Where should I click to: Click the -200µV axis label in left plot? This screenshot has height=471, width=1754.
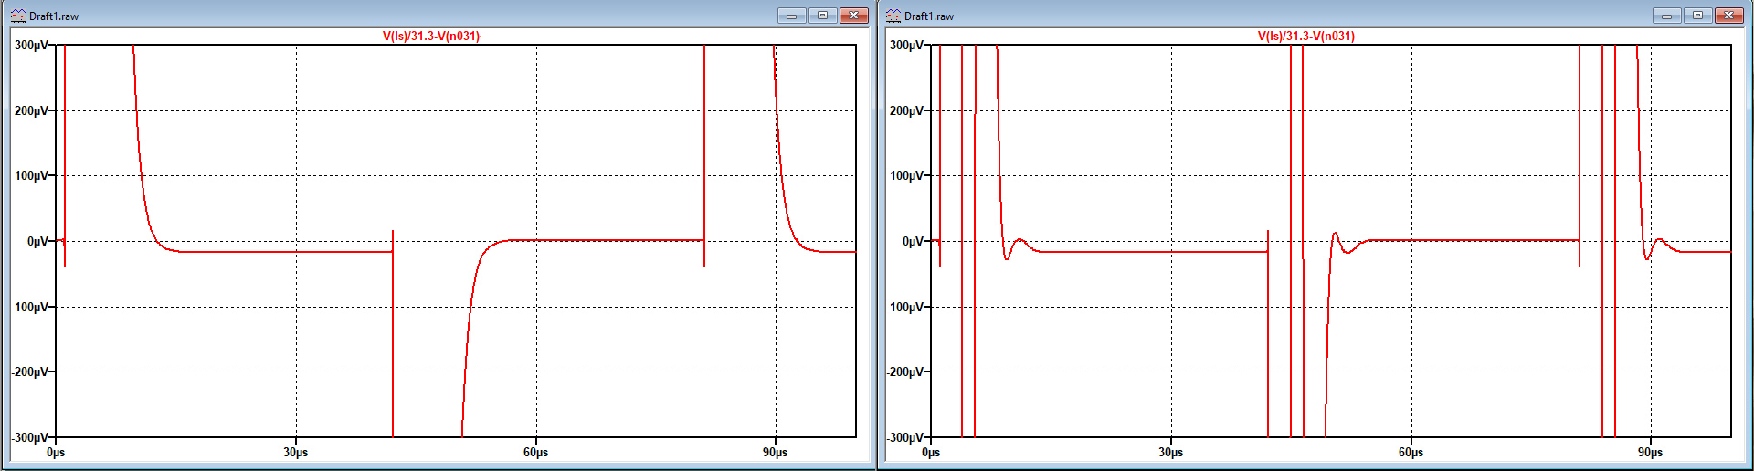29,372
